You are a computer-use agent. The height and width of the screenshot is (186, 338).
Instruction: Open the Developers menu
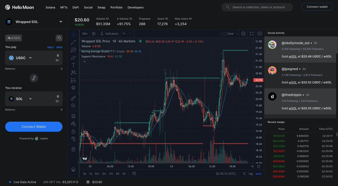click(x=135, y=7)
